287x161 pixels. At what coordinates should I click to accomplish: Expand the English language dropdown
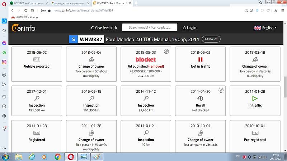(x=265, y=28)
